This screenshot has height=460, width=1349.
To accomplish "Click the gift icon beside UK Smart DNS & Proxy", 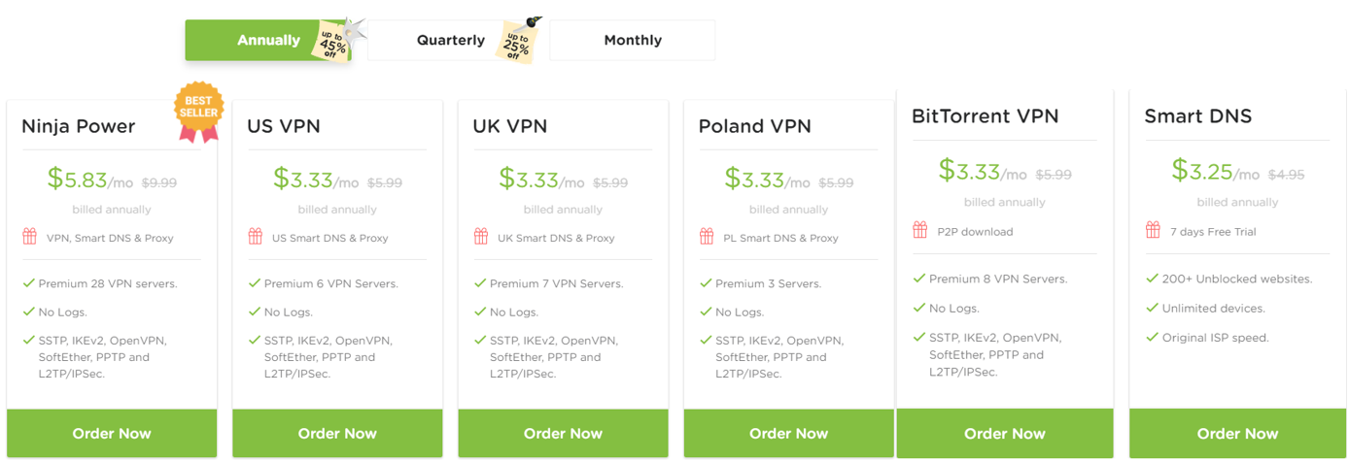I will tap(480, 237).
